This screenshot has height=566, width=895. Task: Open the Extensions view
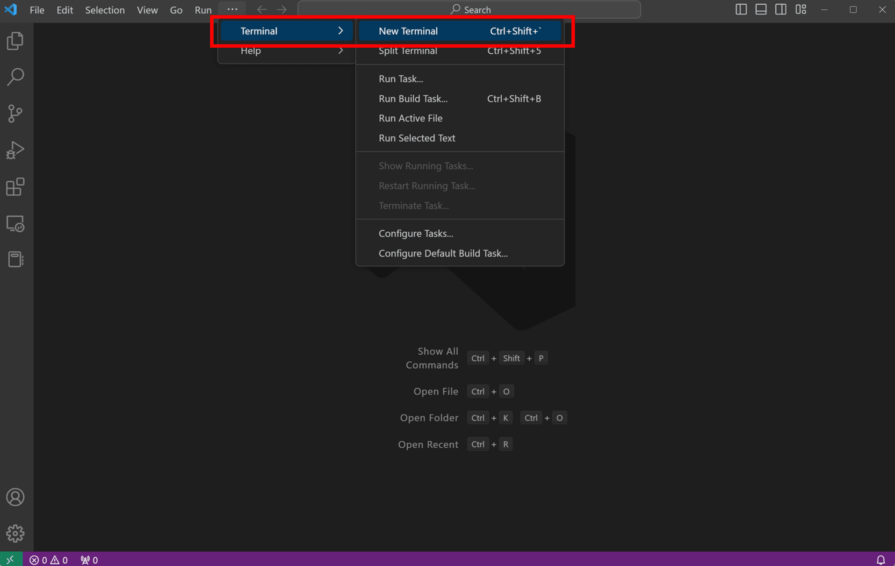[x=15, y=187]
